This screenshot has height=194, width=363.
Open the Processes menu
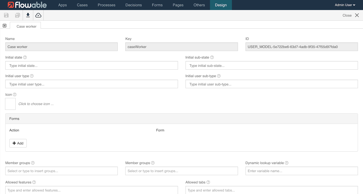tap(106, 5)
